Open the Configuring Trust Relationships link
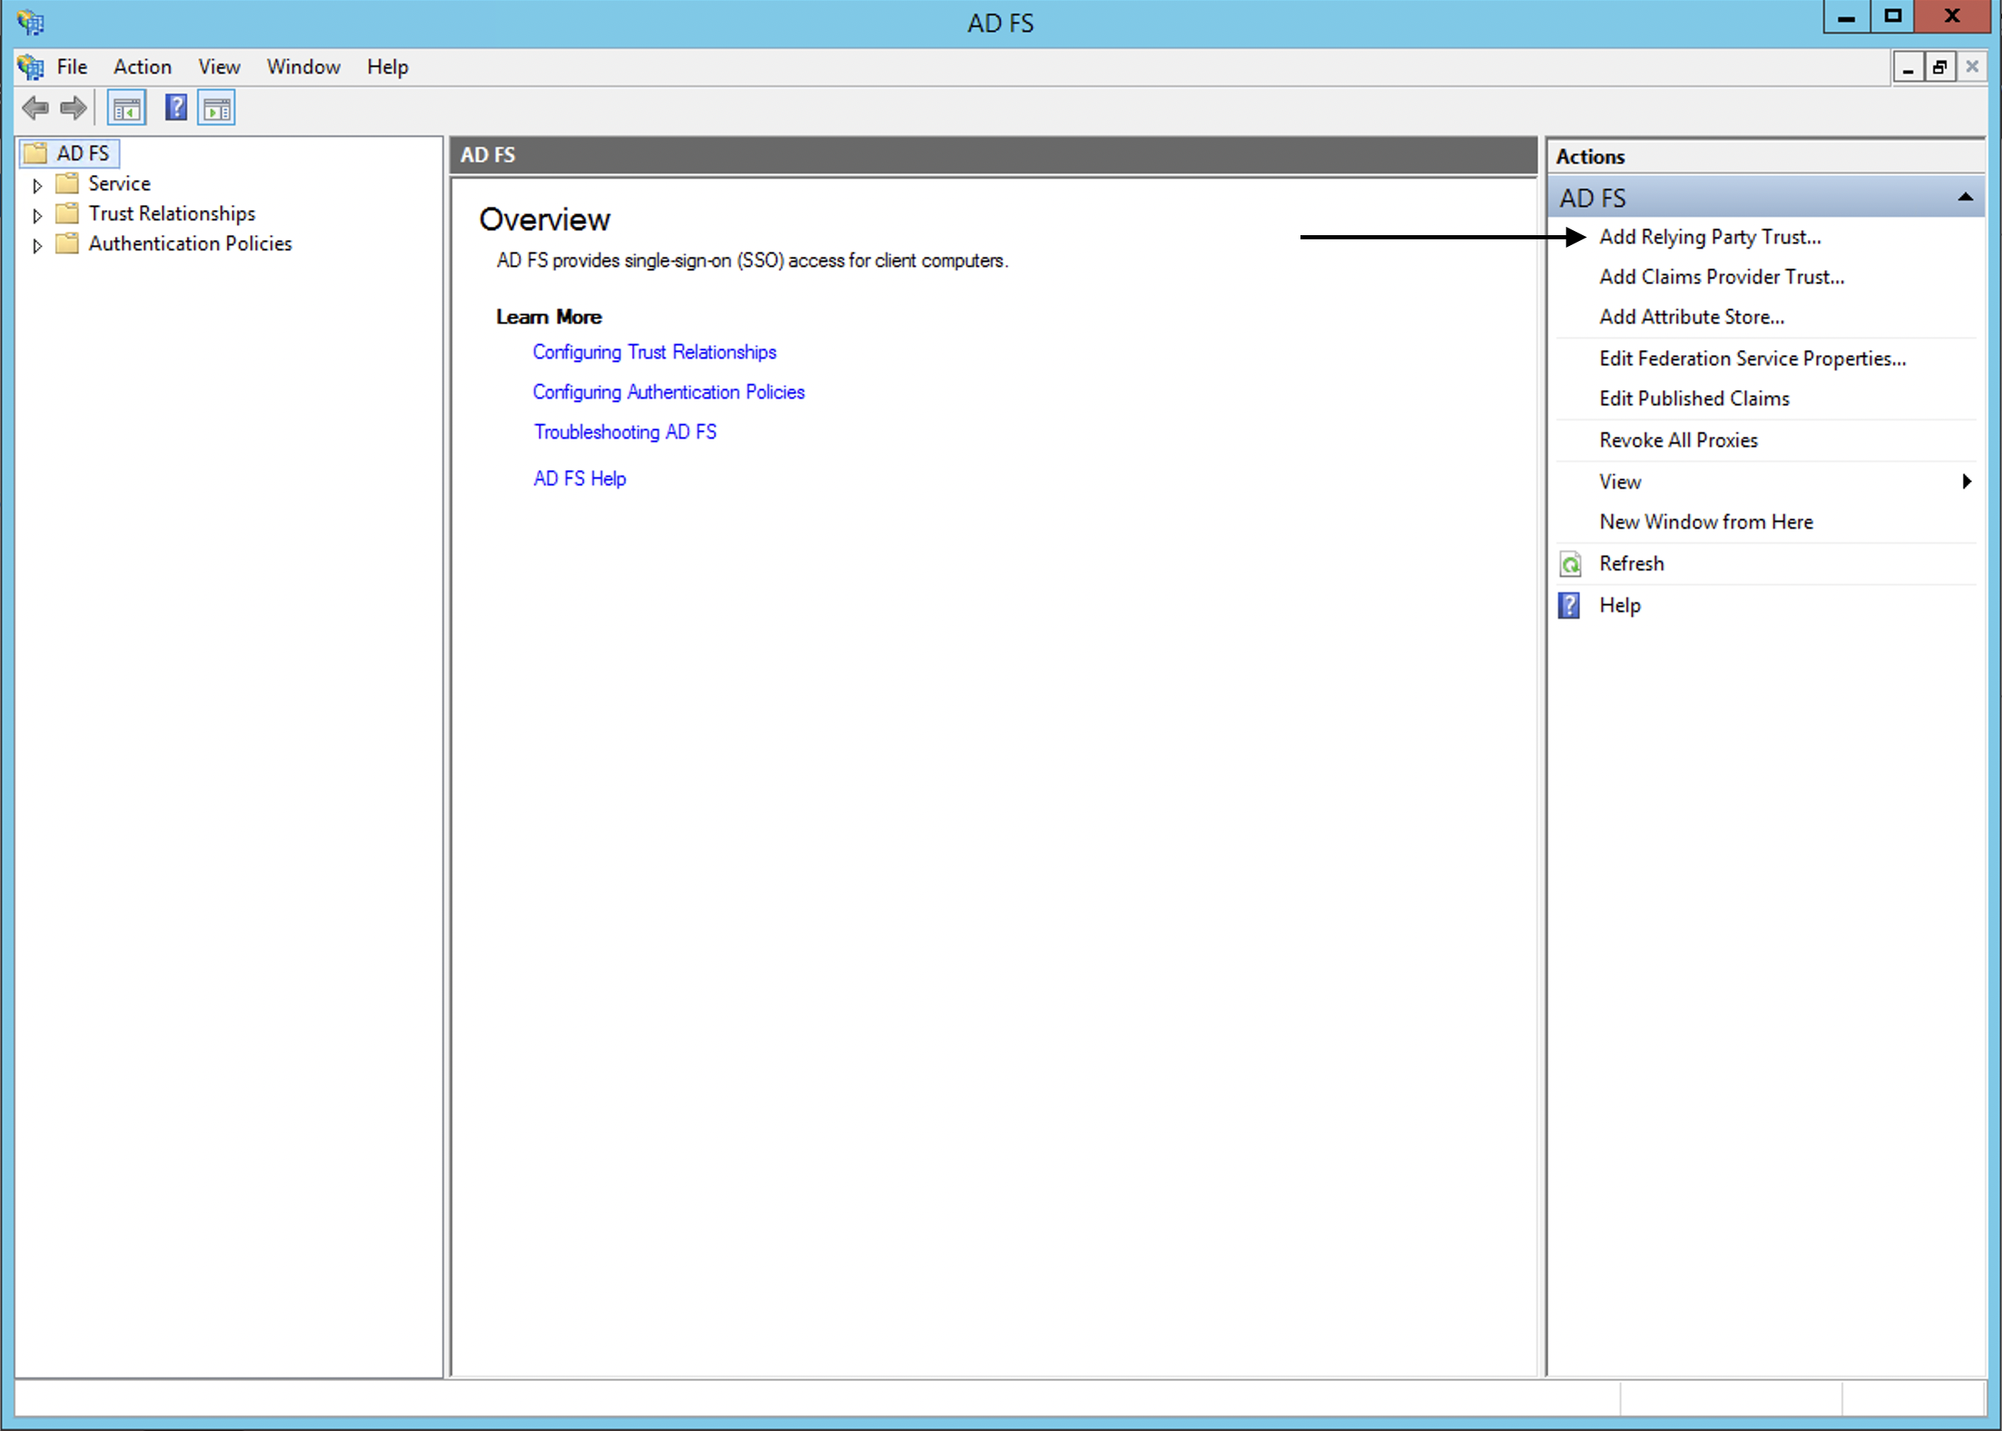The height and width of the screenshot is (1431, 2002). [654, 352]
